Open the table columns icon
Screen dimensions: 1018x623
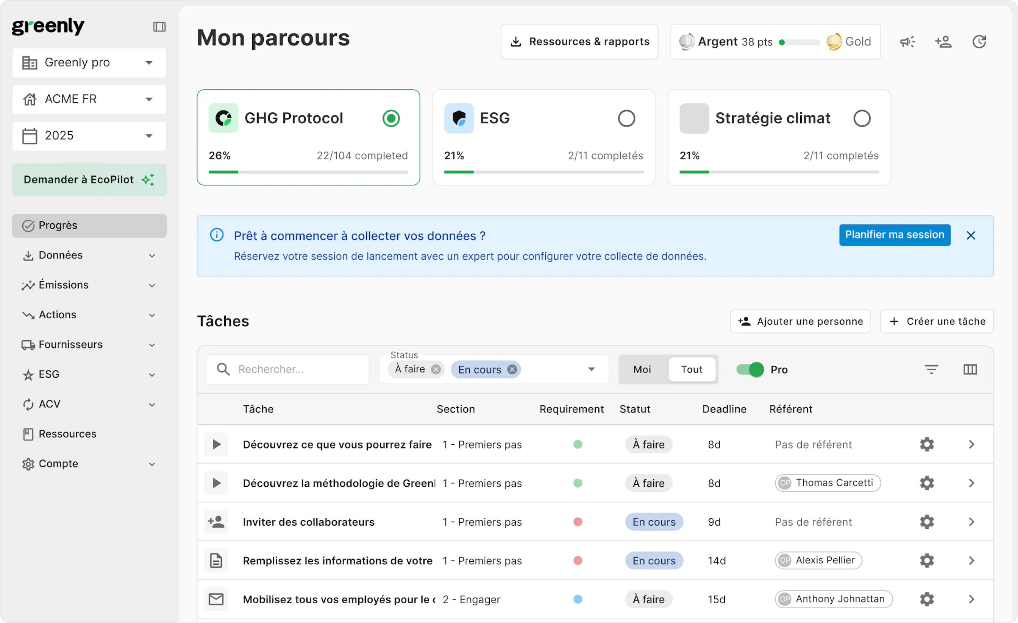click(x=970, y=369)
